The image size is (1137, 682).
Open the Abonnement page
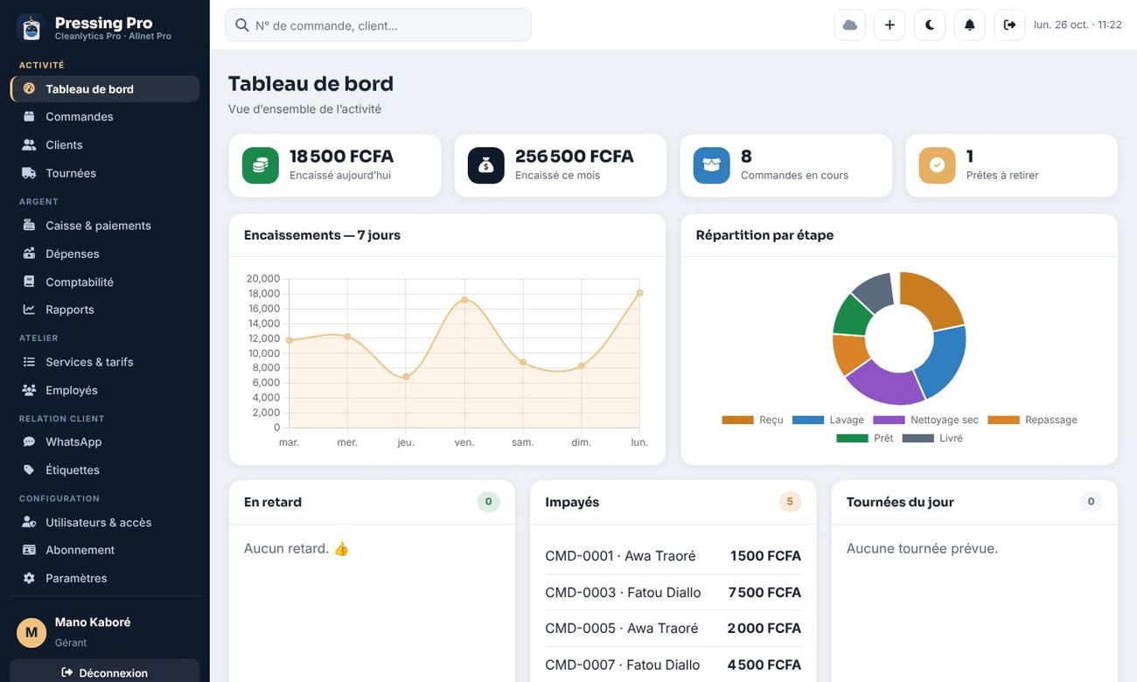[x=105, y=550]
